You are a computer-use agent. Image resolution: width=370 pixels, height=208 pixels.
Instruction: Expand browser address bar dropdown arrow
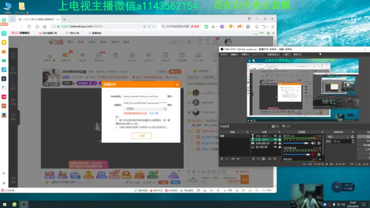pyautogui.click(x=154, y=27)
